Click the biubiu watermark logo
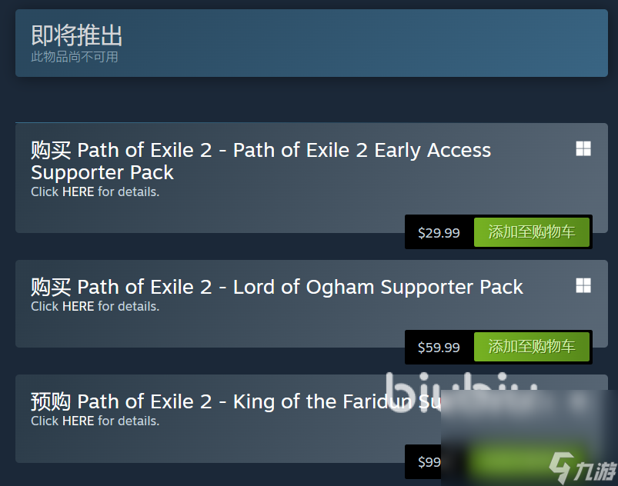 click(x=461, y=392)
